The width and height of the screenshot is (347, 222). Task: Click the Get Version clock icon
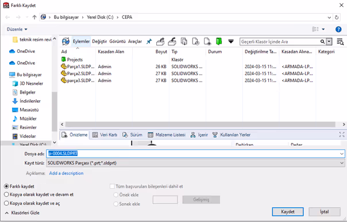click(x=196, y=41)
